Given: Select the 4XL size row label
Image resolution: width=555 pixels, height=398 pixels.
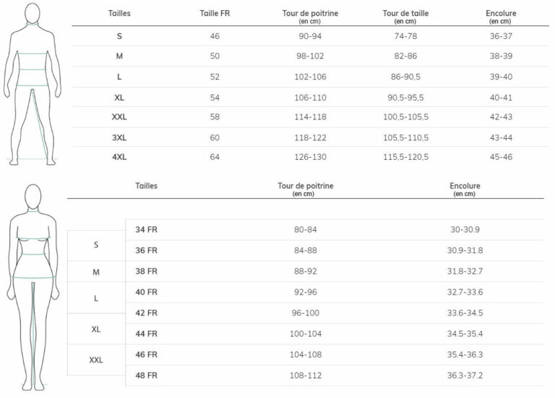Looking at the screenshot, I should 119,157.
